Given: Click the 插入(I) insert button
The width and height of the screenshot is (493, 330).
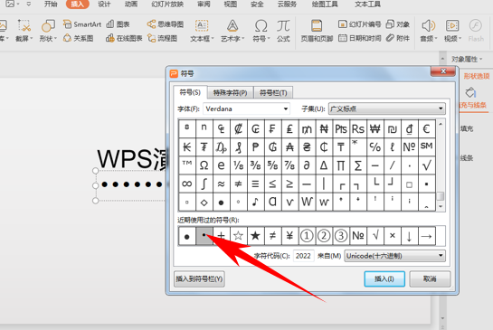Looking at the screenshot, I should 384,278.
